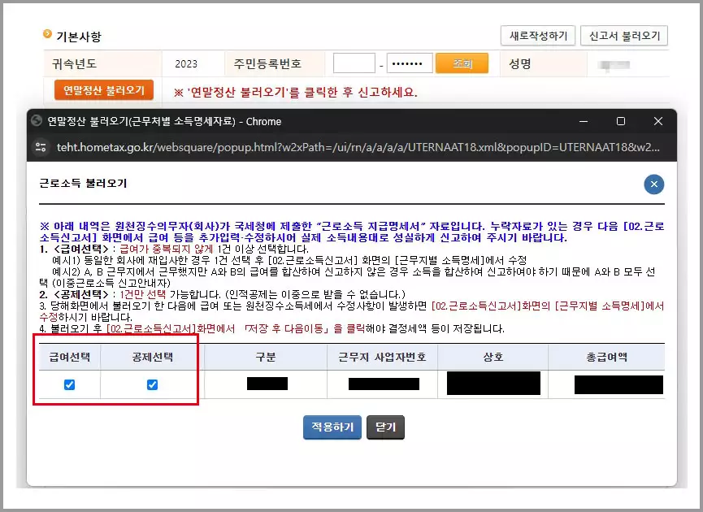
Task: Click the Chrome favicon in the popup title bar
Action: click(35, 121)
